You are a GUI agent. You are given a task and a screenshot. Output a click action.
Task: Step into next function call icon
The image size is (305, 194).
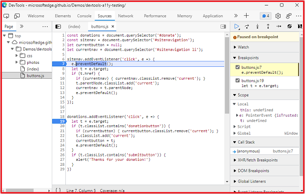tap(257, 26)
